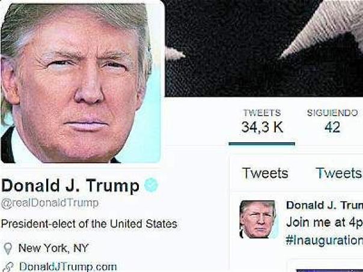
Task: Click the President-elect of the United States bio
Action: point(89,223)
